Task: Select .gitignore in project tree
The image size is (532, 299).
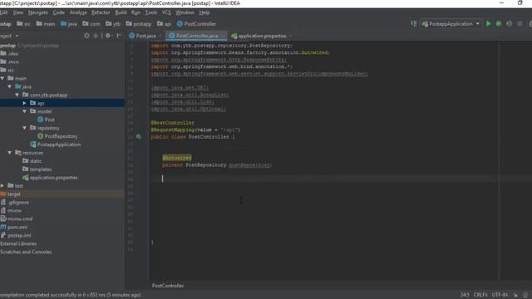Action: (x=15, y=203)
